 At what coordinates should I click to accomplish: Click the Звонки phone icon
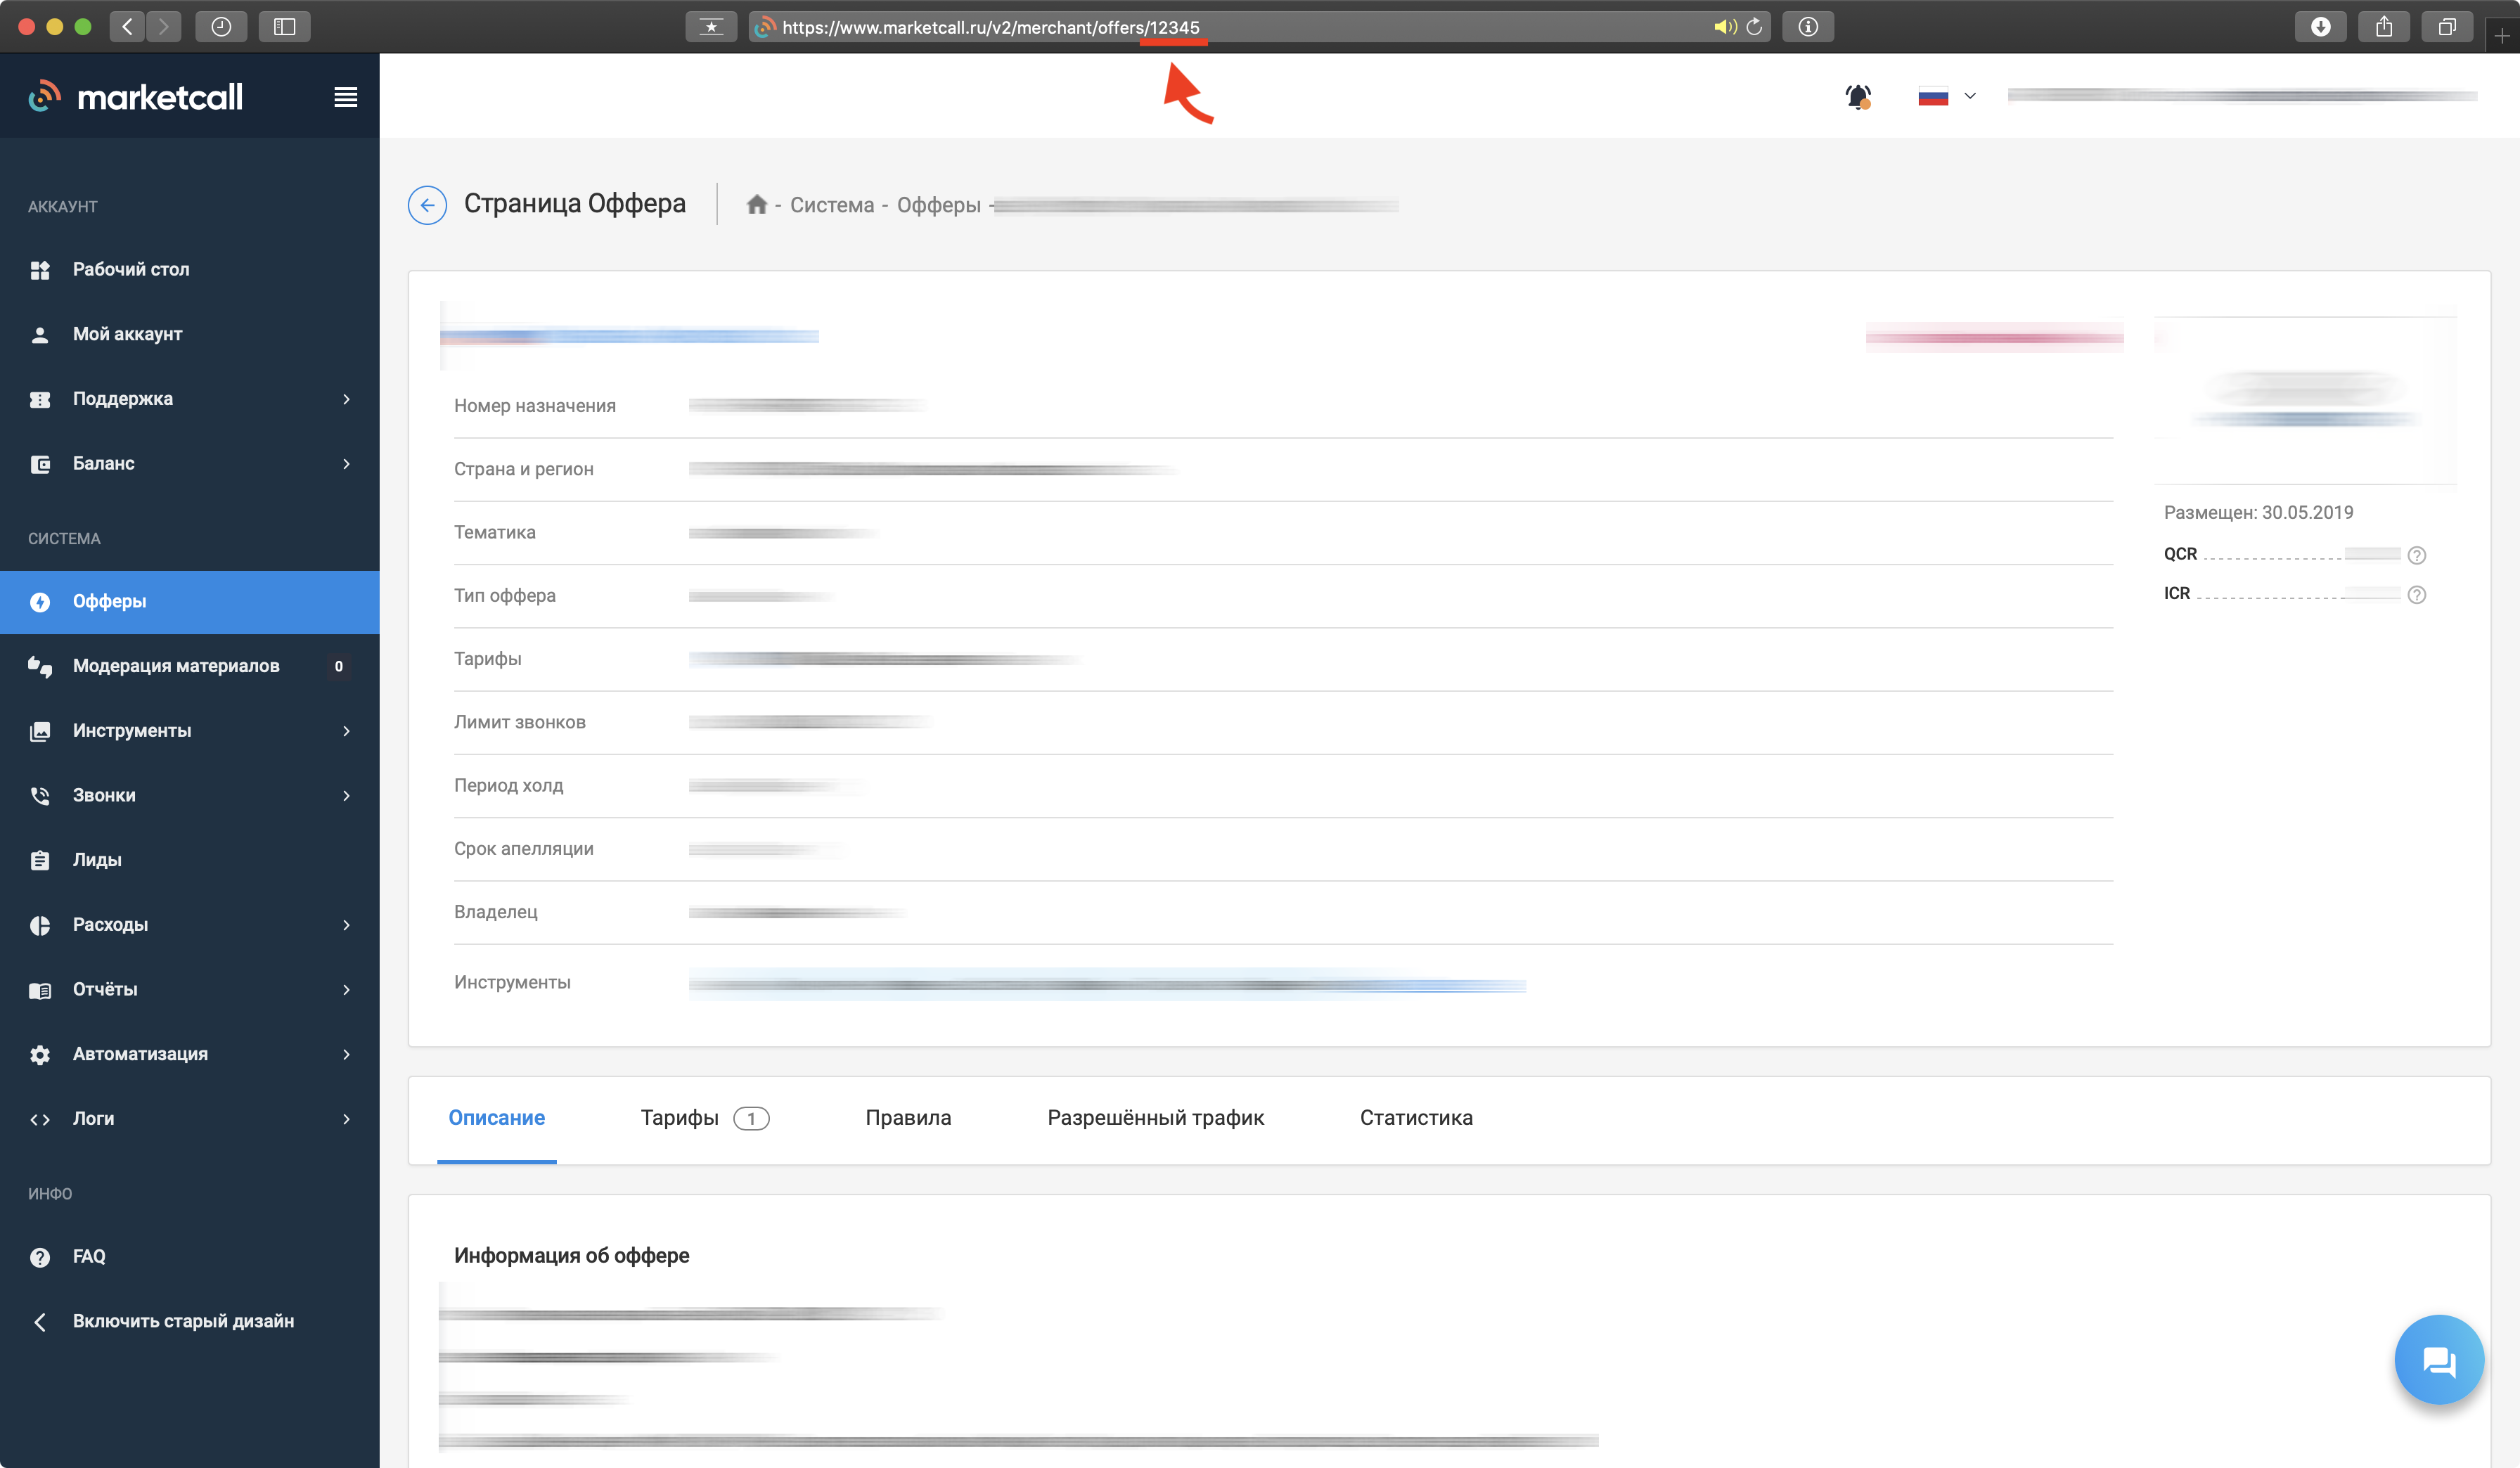(x=40, y=796)
